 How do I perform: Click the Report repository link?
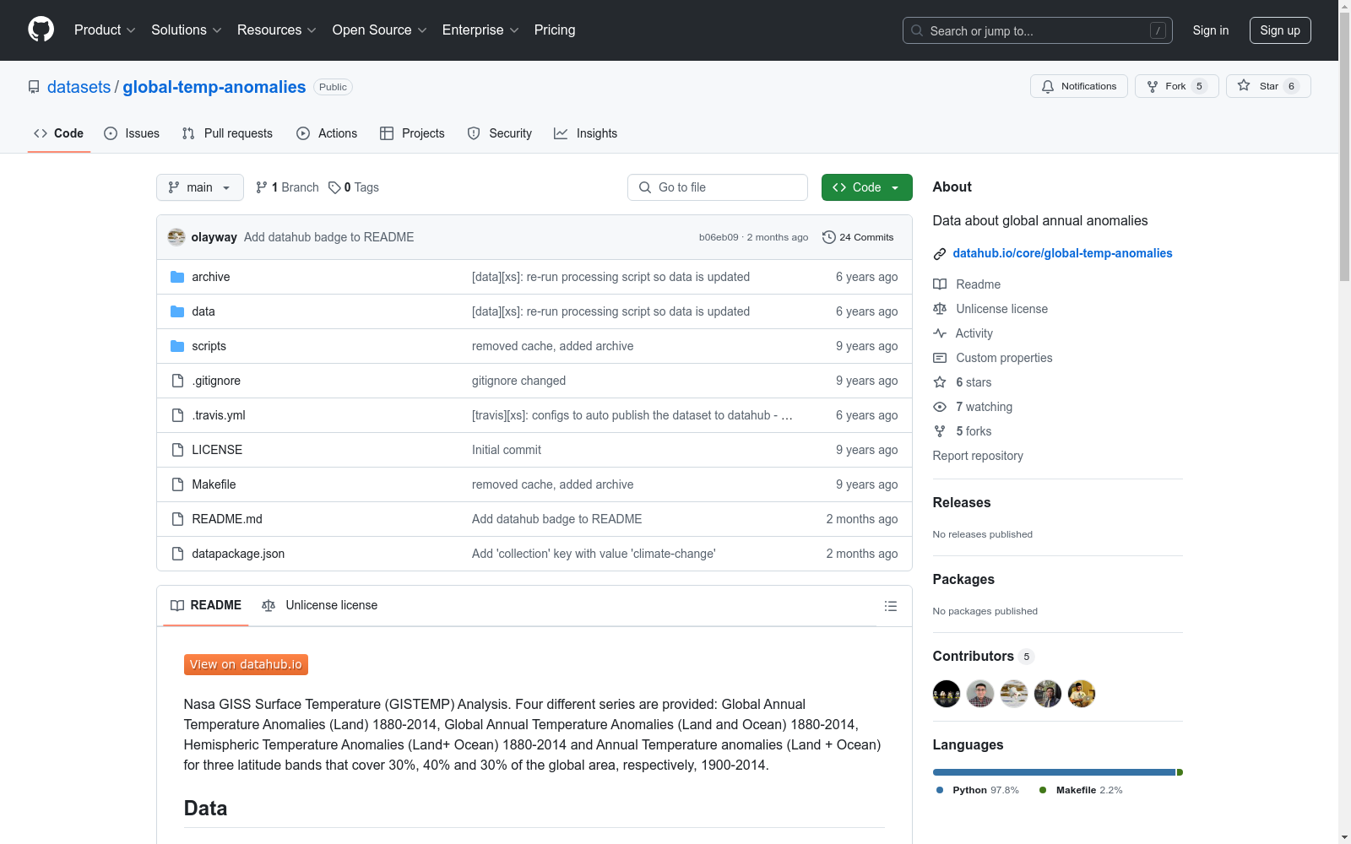click(978, 456)
